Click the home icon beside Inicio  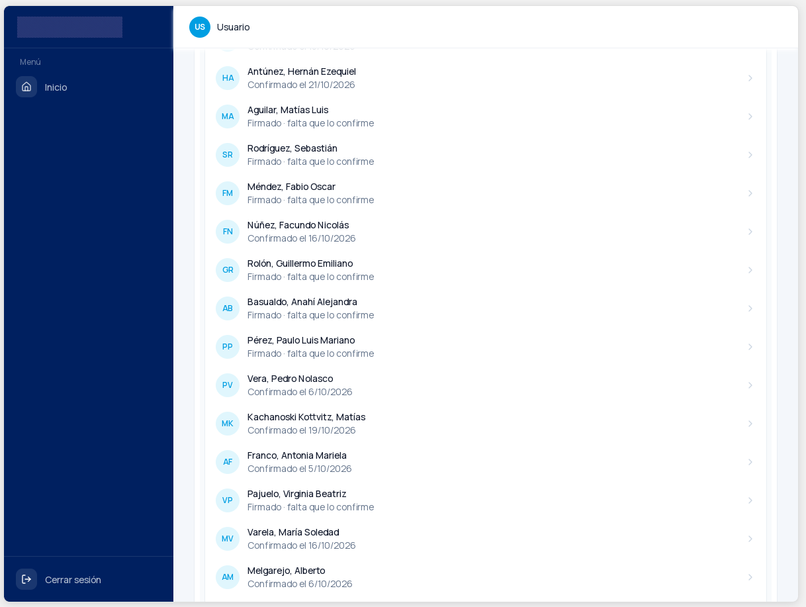26,87
